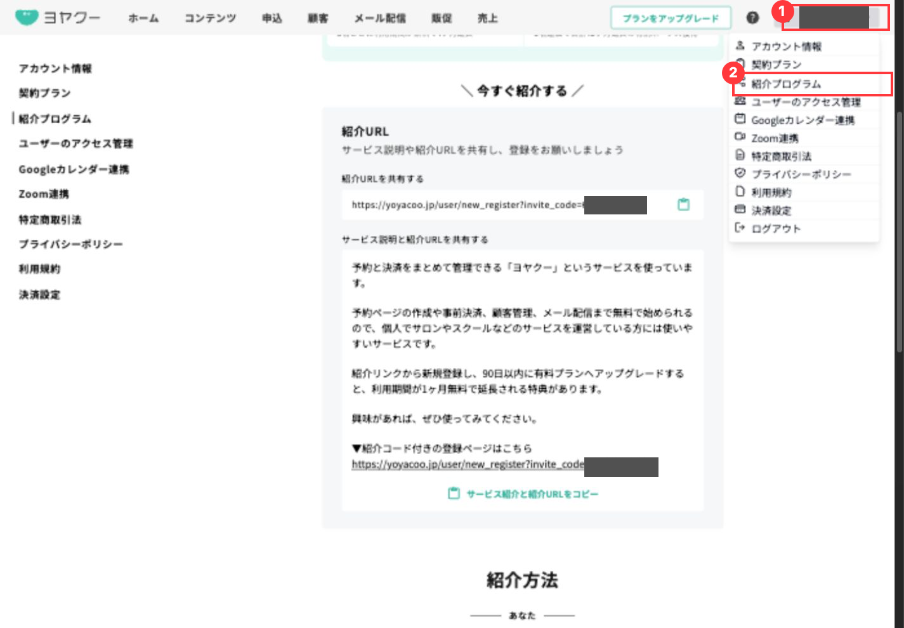The width and height of the screenshot is (904, 628).
Task: Click the 紹介方法 heading
Action: click(522, 580)
